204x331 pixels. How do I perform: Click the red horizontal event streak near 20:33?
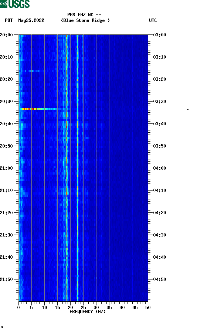39,109
